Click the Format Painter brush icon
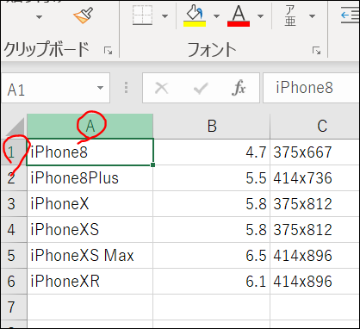 (x=84, y=16)
